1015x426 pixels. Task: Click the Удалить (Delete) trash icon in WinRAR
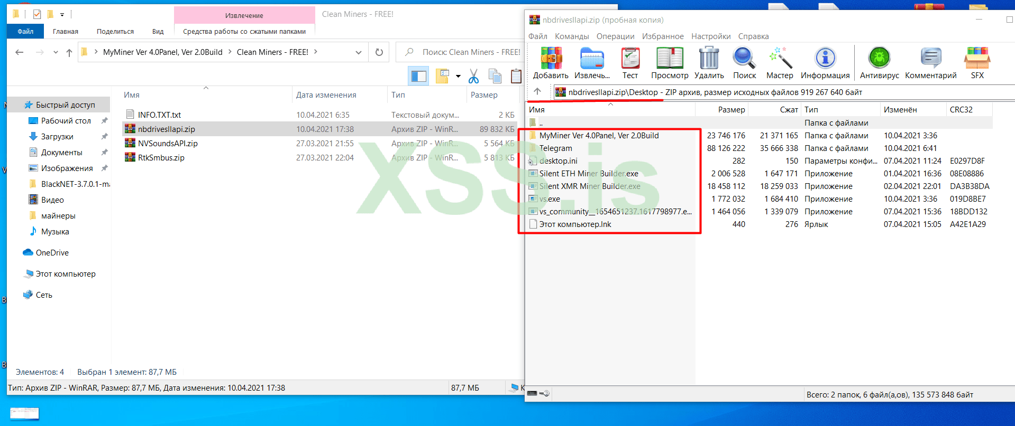(709, 58)
